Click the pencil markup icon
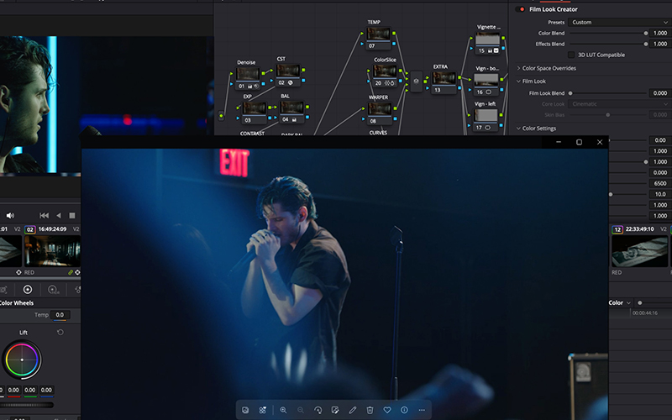Image resolution: width=672 pixels, height=420 pixels. (352, 410)
